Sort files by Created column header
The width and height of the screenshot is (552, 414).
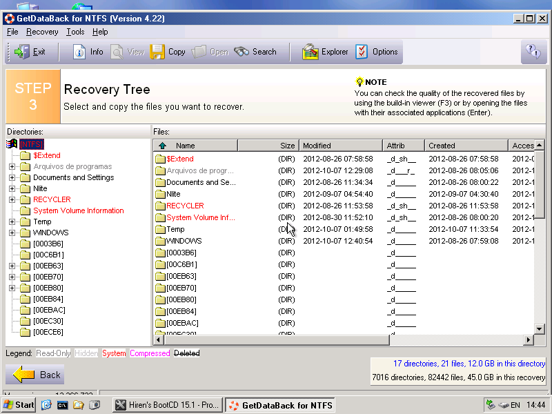[x=466, y=146]
